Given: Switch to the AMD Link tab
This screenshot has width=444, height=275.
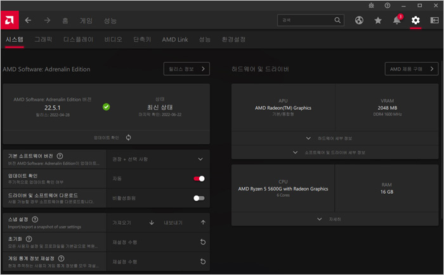Looking at the screenshot, I should [x=175, y=39].
